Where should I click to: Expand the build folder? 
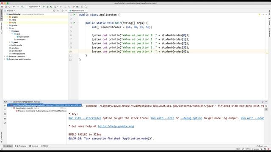point(7,22)
